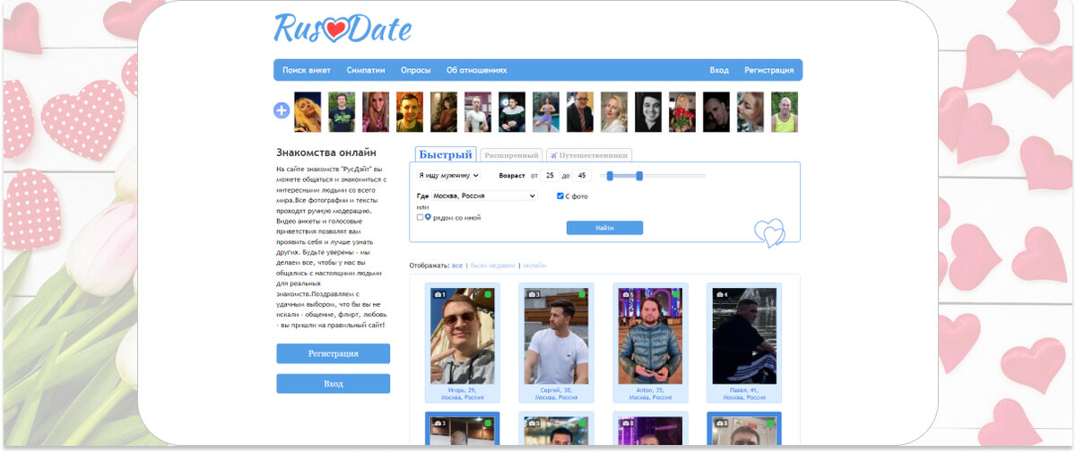Viewport: 1076px width, 453px height.
Task: Click the "Найти" search button
Action: click(x=604, y=228)
